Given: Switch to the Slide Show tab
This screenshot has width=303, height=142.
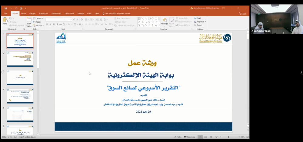Looking at the screenshot, I should coord(69,14).
